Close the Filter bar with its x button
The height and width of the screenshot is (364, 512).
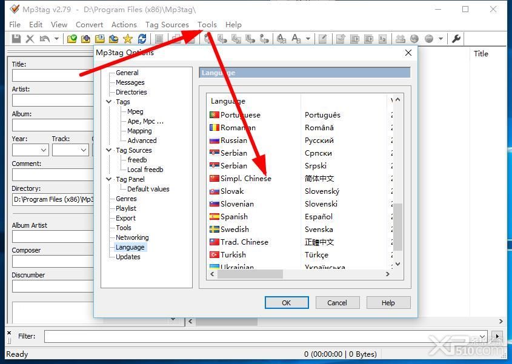pos(9,333)
